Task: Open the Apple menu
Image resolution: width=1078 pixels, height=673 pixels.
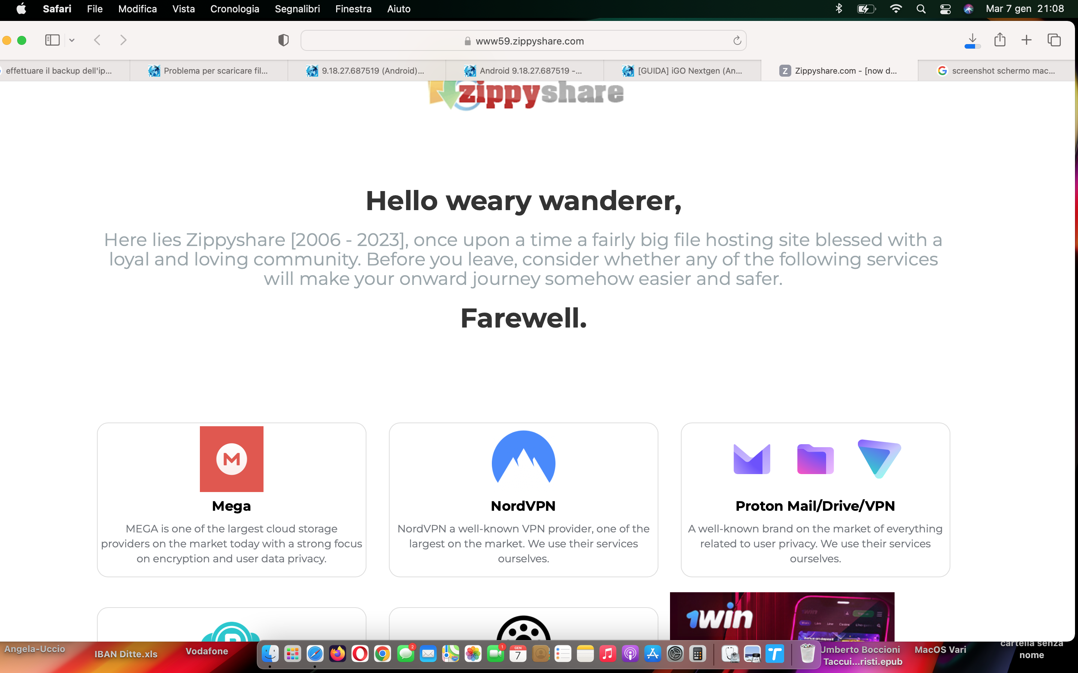Action: pos(21,9)
